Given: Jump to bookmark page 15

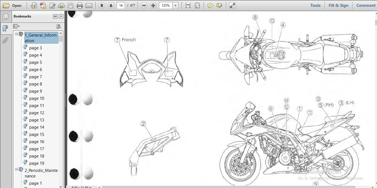Looking at the screenshot, I should pyautogui.click(x=37, y=134).
